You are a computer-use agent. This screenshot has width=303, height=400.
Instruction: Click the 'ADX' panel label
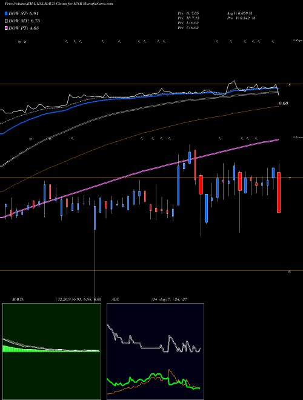click(x=115, y=299)
